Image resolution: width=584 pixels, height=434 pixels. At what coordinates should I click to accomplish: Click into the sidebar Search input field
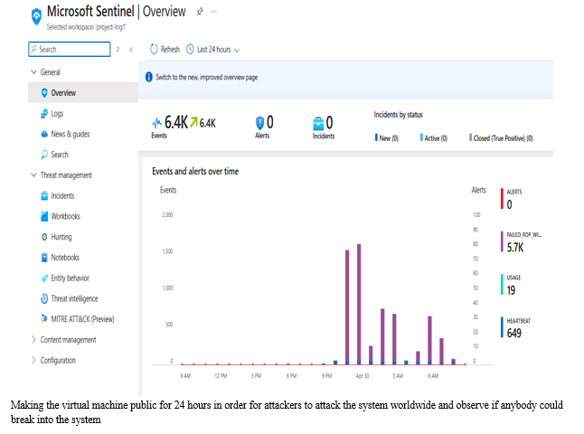(70, 49)
